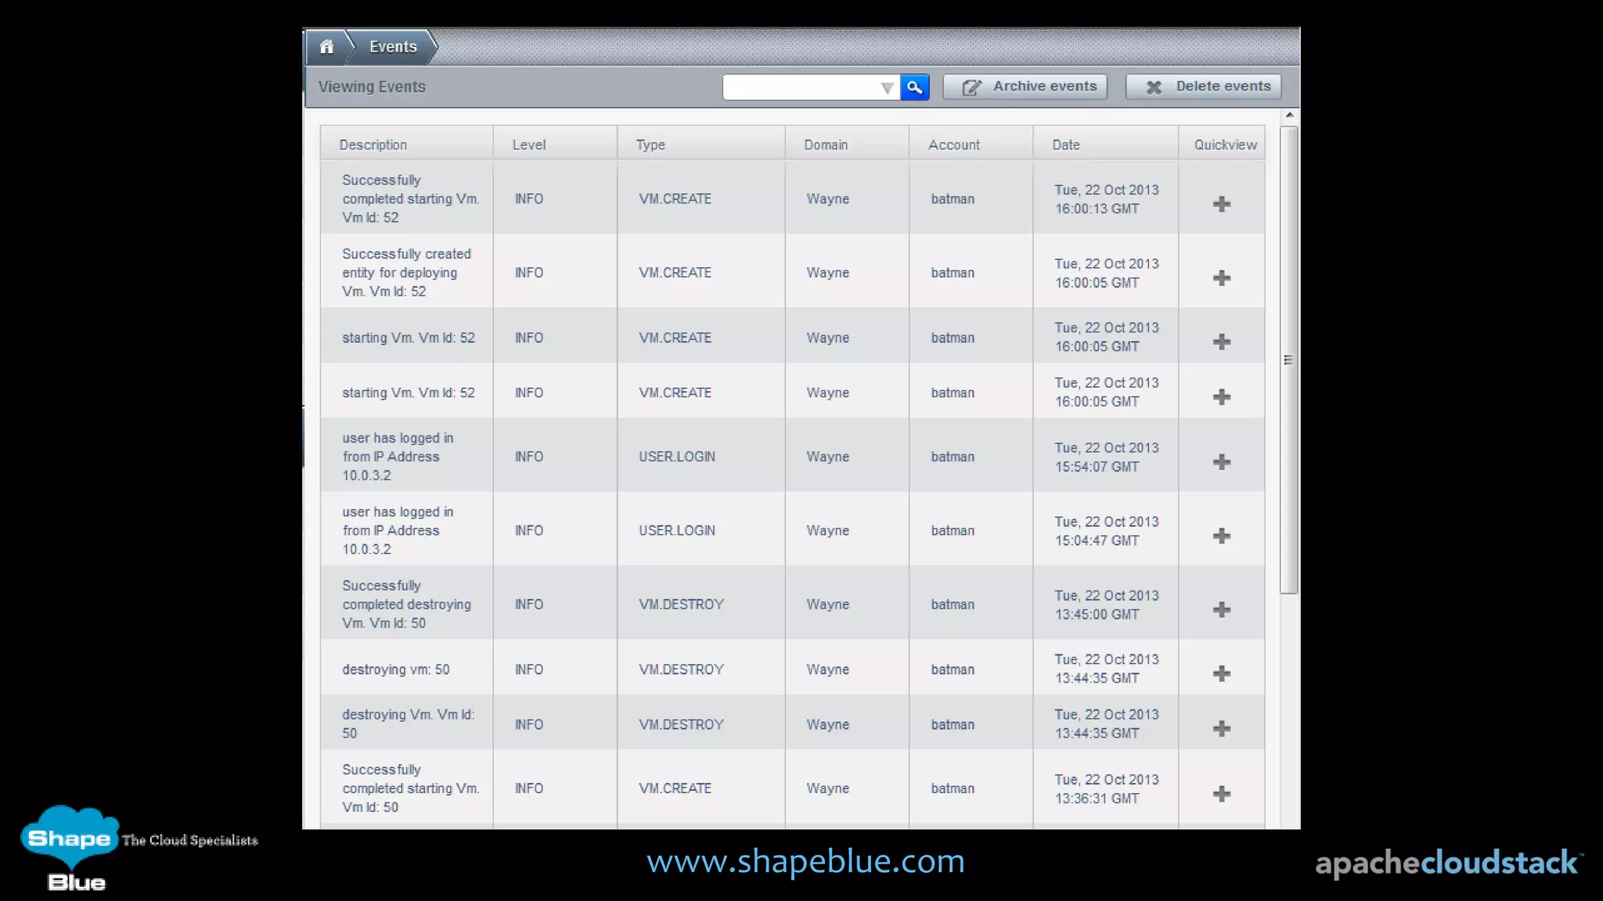Click the www.shapeblue.com link
Screen dimensions: 1603x901
pyautogui.click(x=805, y=861)
